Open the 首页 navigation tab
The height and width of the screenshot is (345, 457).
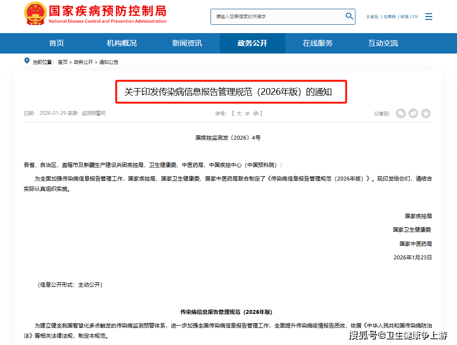(x=56, y=43)
